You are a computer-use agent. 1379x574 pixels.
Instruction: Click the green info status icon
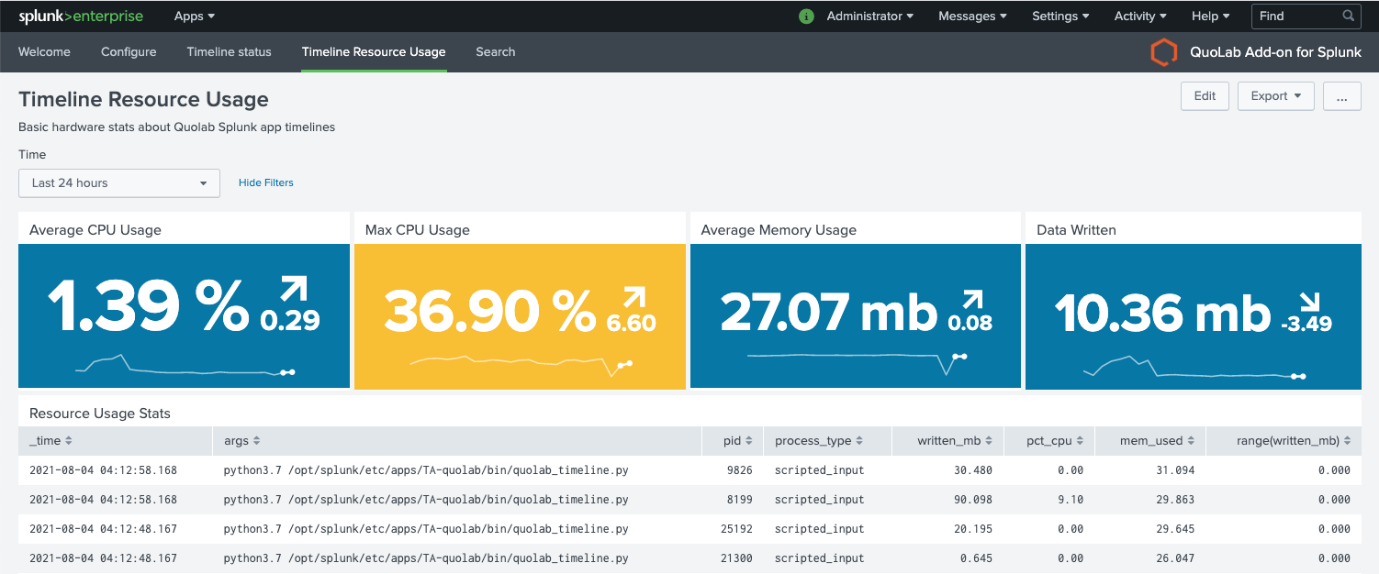coord(806,16)
